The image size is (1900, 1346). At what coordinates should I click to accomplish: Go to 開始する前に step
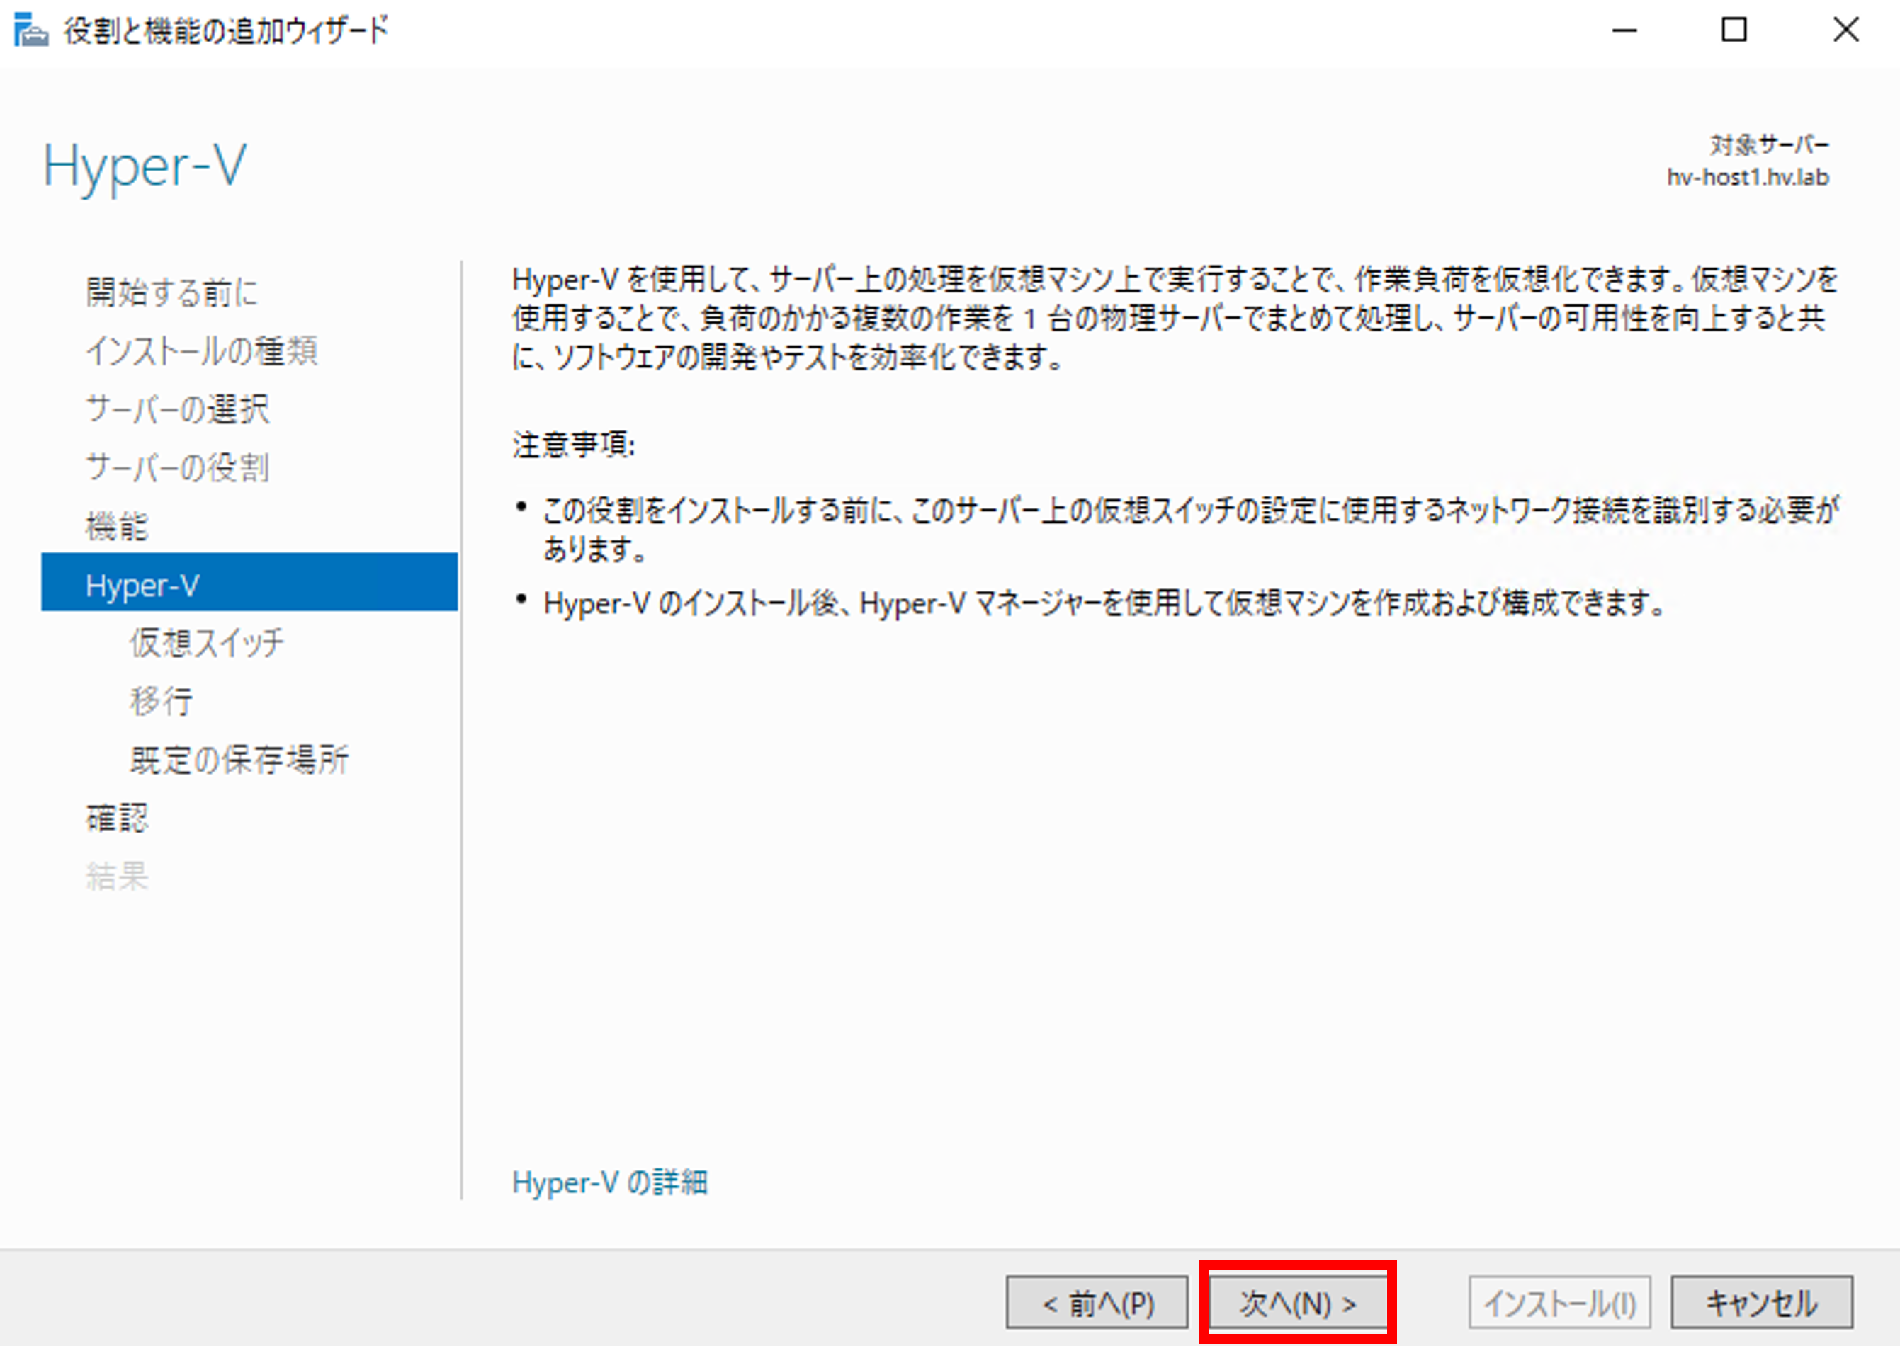(171, 292)
